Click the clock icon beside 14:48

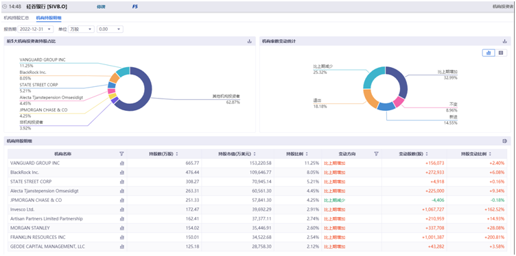(x=4, y=6)
